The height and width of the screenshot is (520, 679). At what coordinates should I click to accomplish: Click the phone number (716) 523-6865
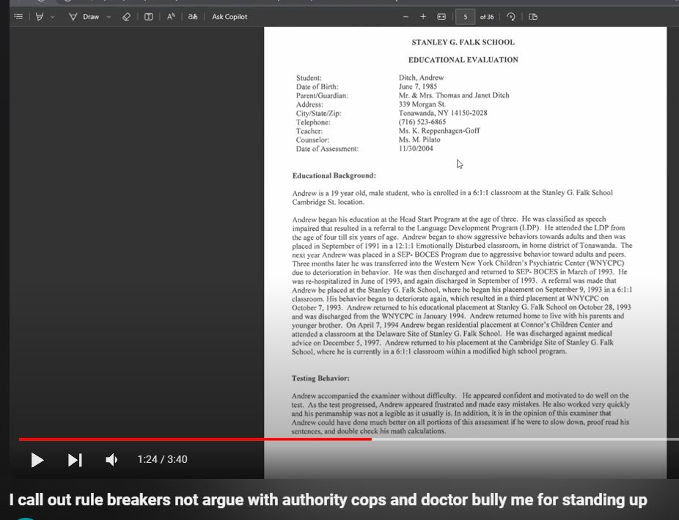coord(422,122)
